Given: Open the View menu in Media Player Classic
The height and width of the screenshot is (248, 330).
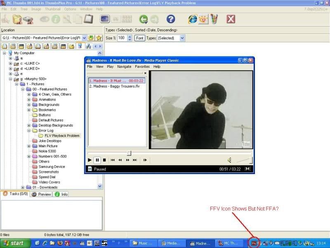Looking at the screenshot, I should point(99,67).
